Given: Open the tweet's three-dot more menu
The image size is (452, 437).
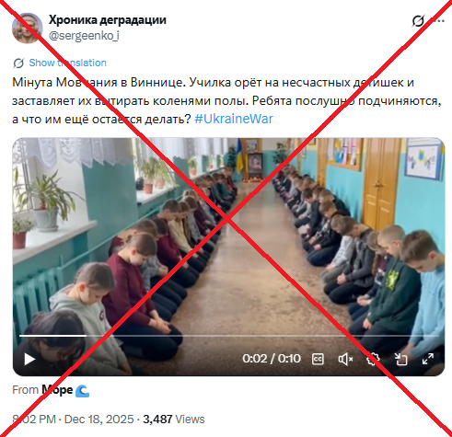Looking at the screenshot, I should coord(439,21).
